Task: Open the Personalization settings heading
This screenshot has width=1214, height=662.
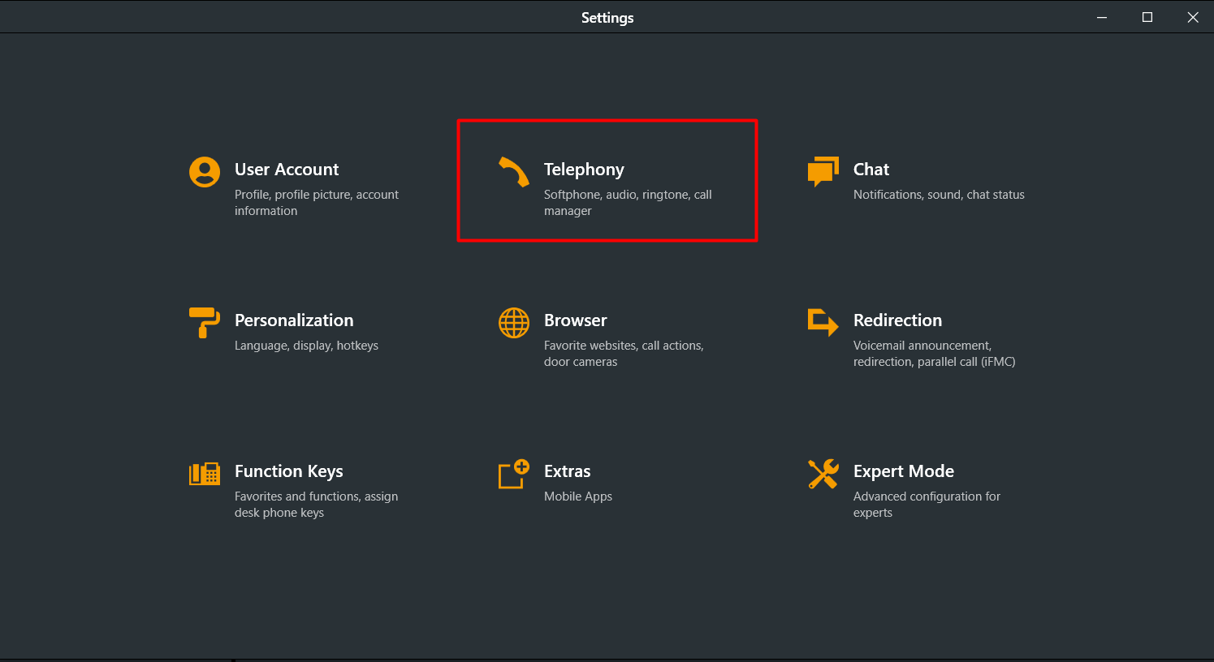Action: pos(294,320)
